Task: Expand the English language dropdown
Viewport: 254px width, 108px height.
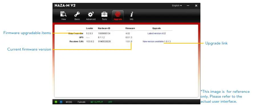Action: coord(177,6)
